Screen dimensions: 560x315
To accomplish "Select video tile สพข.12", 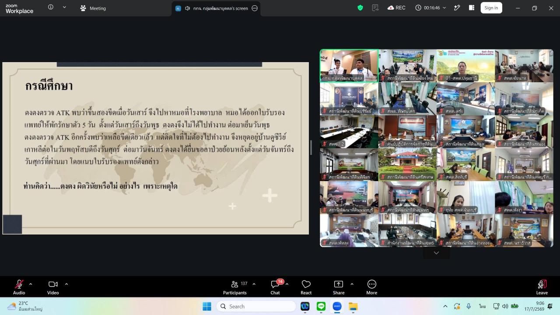I will tap(349, 131).
